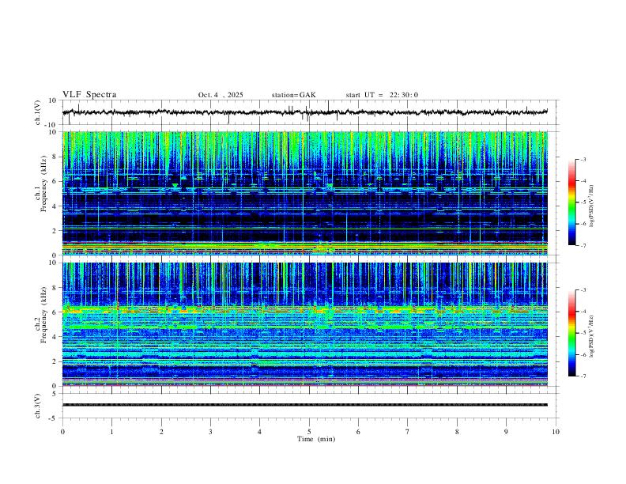Viewport: 626px width, 484px height.
Task: Click the "8" kHz tick on ch.2 axis
Action: coord(55,287)
